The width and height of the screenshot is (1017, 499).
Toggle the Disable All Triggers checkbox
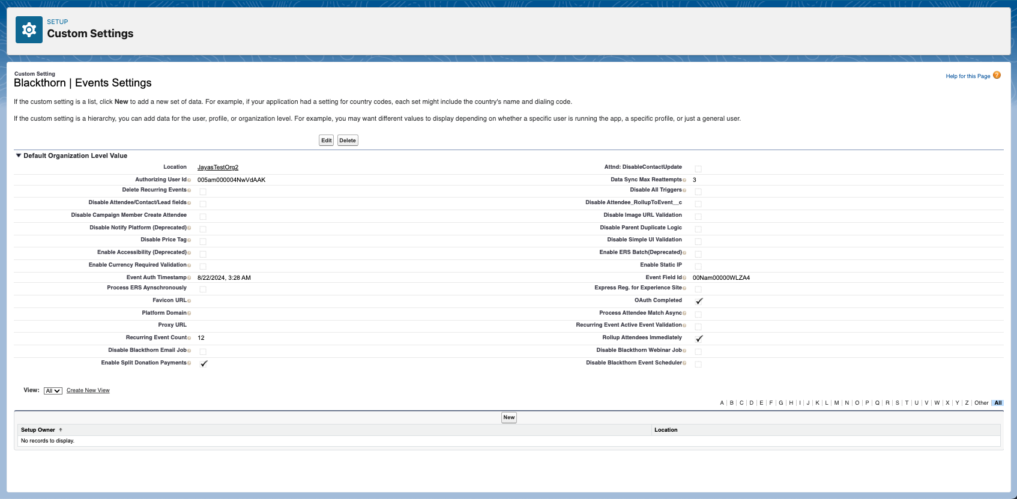click(x=698, y=192)
